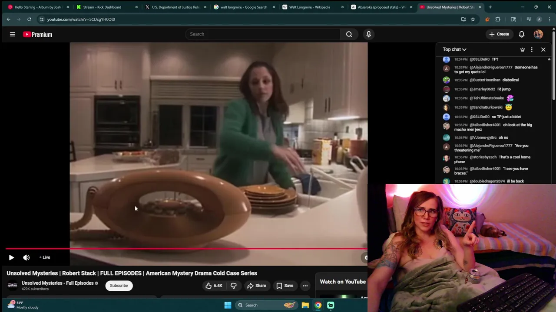Open the Unsolved Mysteries - Full Episodes channel
556x312 pixels.
click(57, 283)
